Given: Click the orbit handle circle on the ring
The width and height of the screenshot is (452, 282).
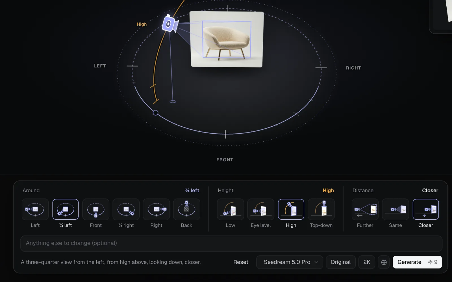Looking at the screenshot, I should coord(156,113).
